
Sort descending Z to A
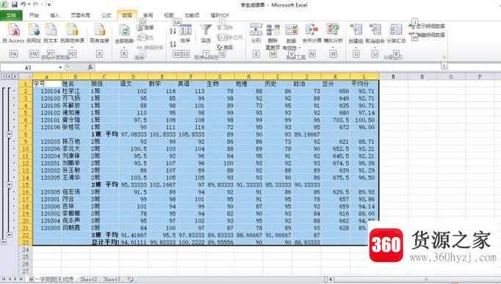tap(173, 44)
